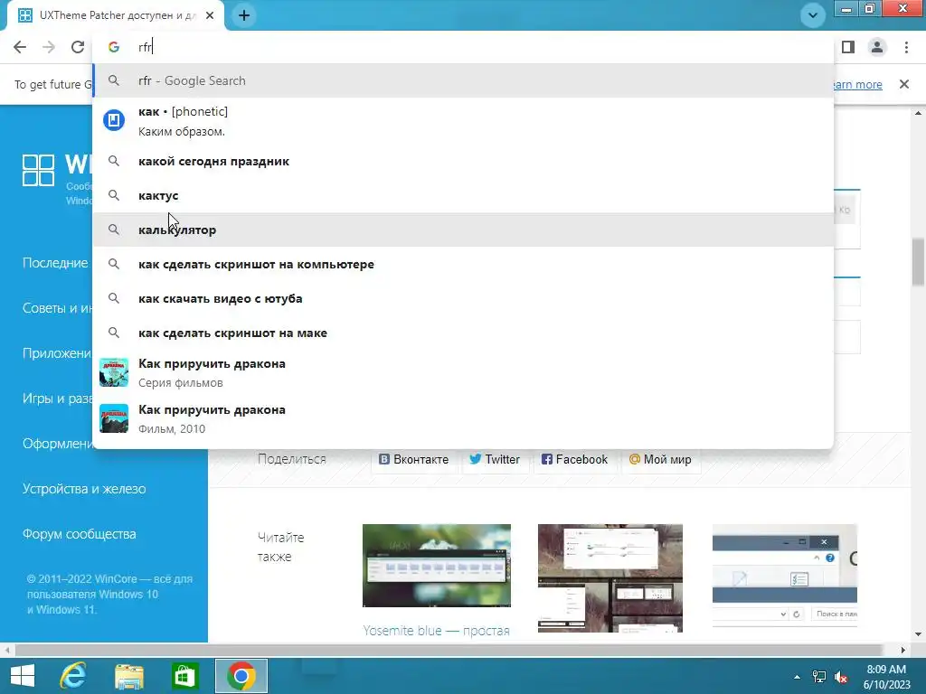Open the Игры и развлечения sidebar link
Screen dimensions: 926x694
tap(57, 399)
